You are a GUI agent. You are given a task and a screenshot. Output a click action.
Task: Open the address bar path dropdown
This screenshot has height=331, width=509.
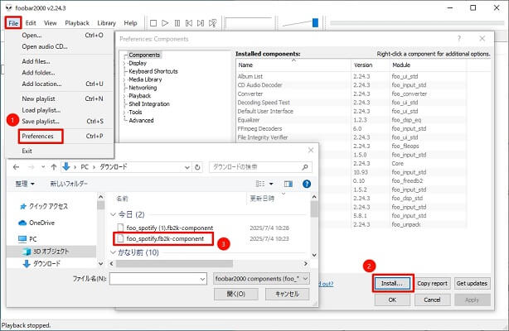187,168
